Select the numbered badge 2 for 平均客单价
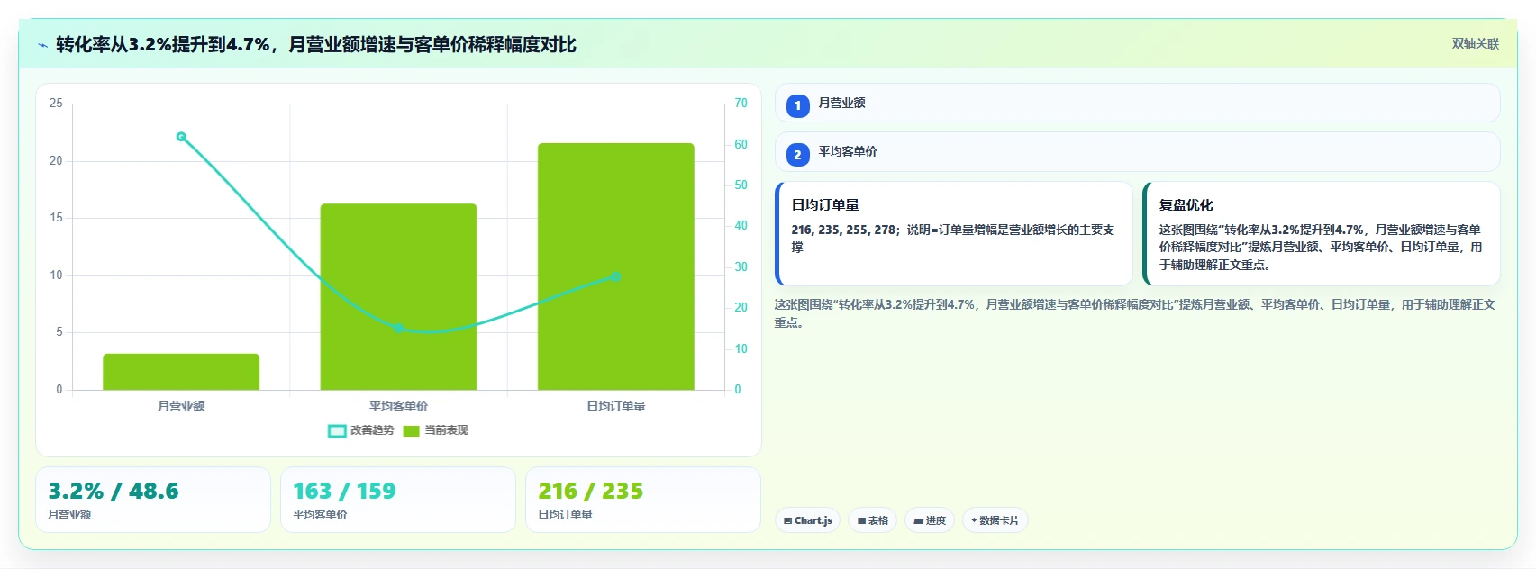 797,155
